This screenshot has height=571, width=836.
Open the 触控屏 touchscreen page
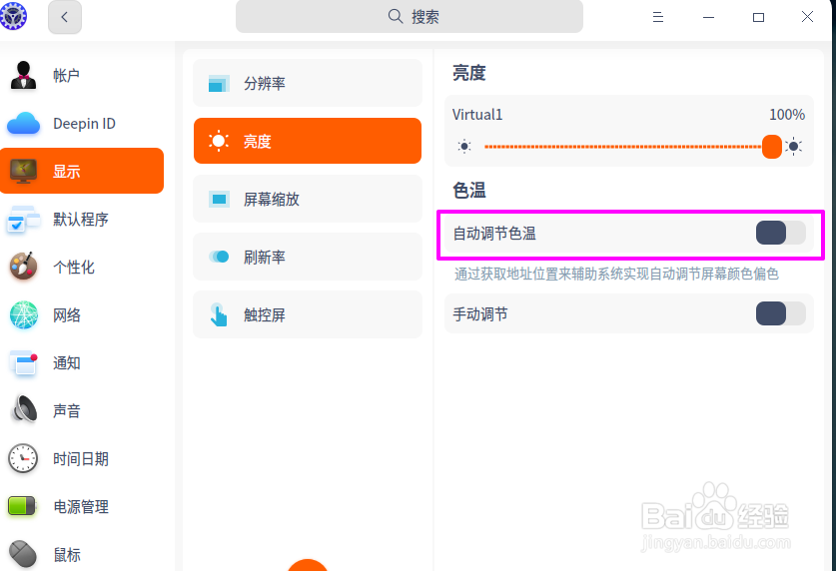click(x=308, y=314)
